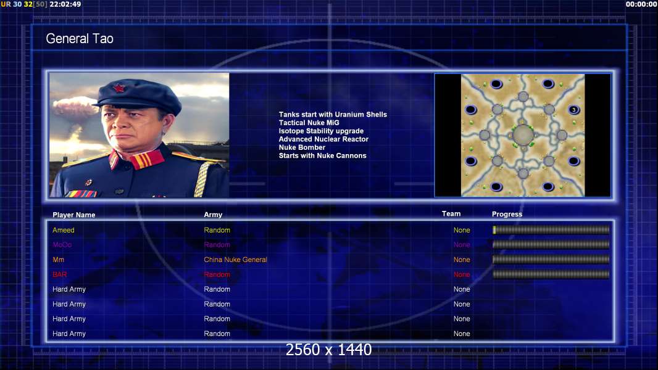Image resolution: width=658 pixels, height=370 pixels.
Task: Click Ameed's loading progress bar
Action: click(551, 229)
